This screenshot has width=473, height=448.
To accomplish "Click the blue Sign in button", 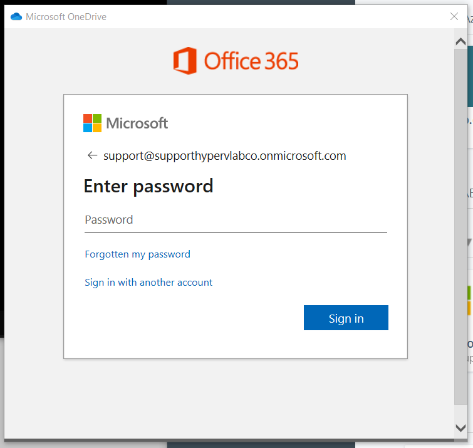I will click(x=346, y=318).
